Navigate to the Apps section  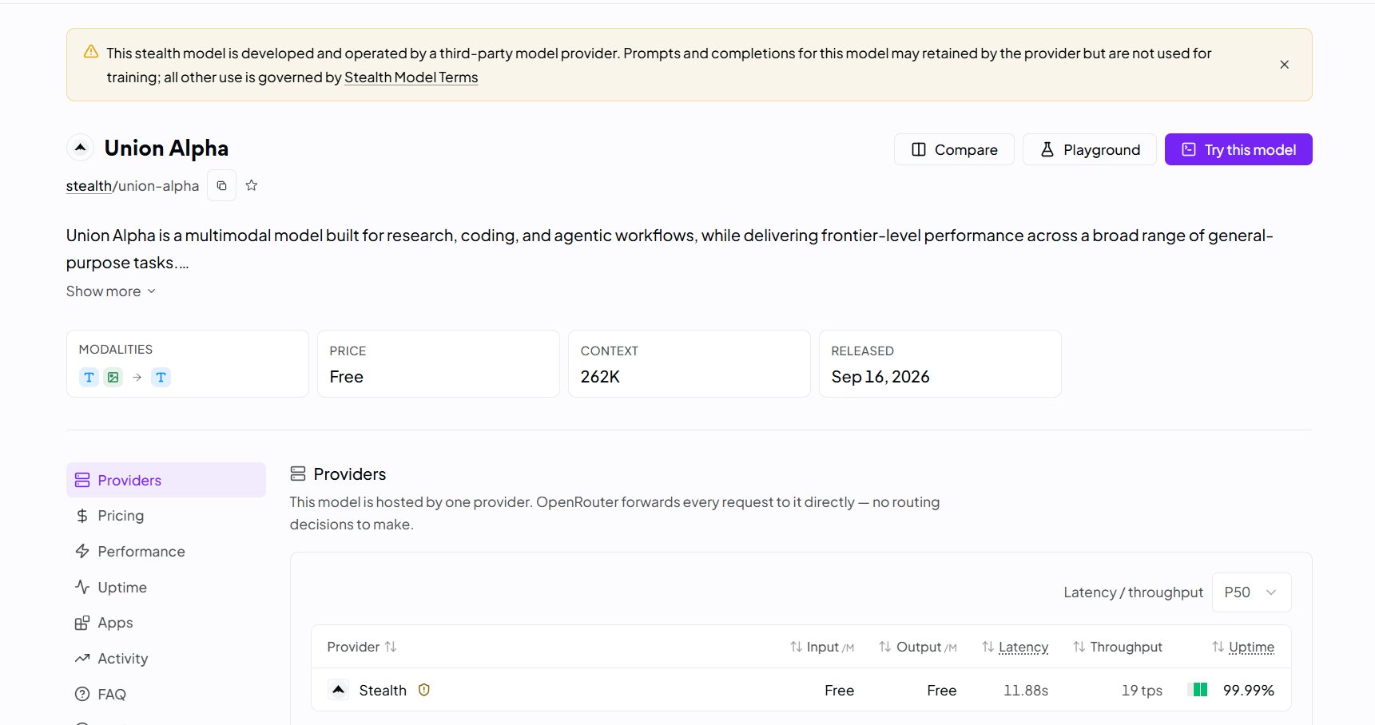click(x=166, y=623)
